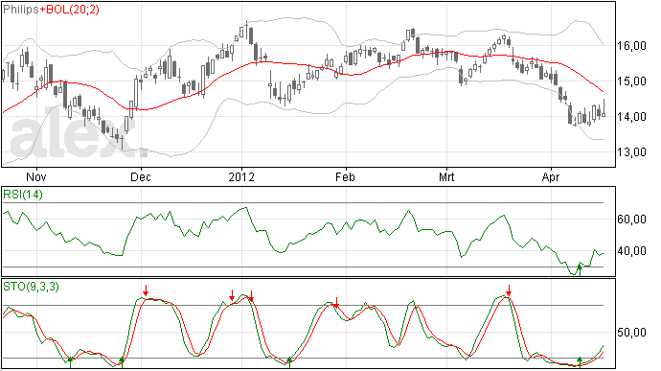The width and height of the screenshot is (661, 371).
Task: Click the 14,00 price axis value
Action: coord(631,117)
